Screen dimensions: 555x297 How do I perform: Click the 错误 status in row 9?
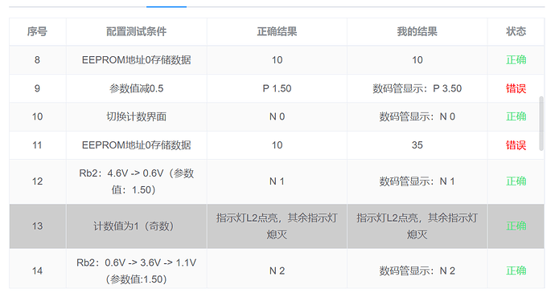pyautogui.click(x=516, y=88)
